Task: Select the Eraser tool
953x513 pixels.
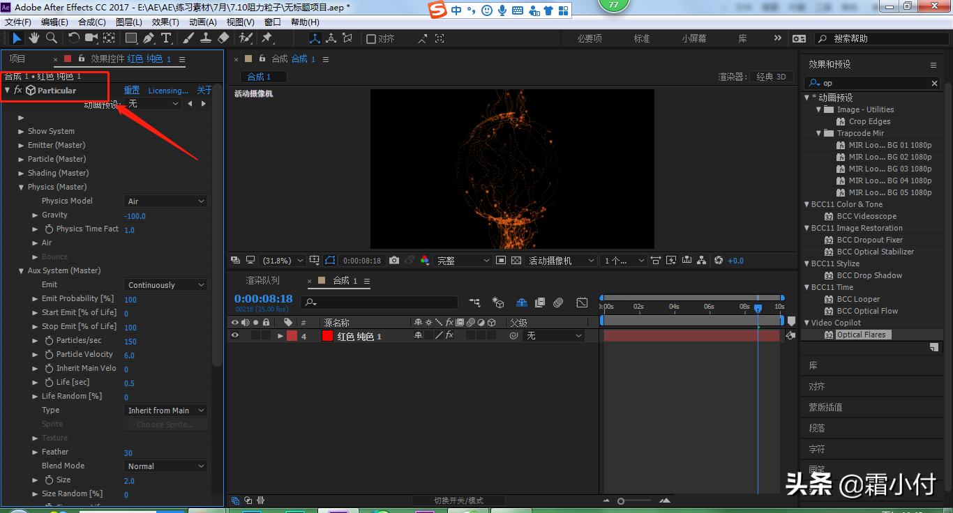Action: tap(223, 38)
